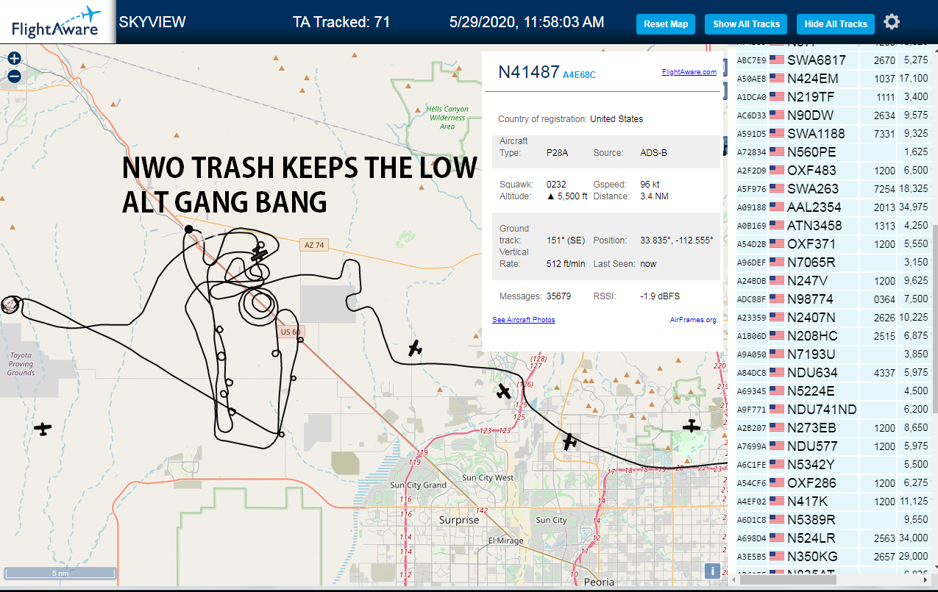Click the Surprise city label on map
Image resolution: width=938 pixels, height=592 pixels.
(458, 520)
